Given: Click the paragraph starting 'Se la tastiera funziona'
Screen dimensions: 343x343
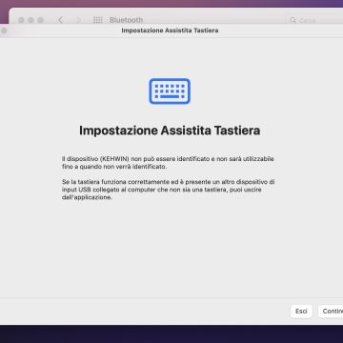Looking at the screenshot, I should (x=169, y=190).
